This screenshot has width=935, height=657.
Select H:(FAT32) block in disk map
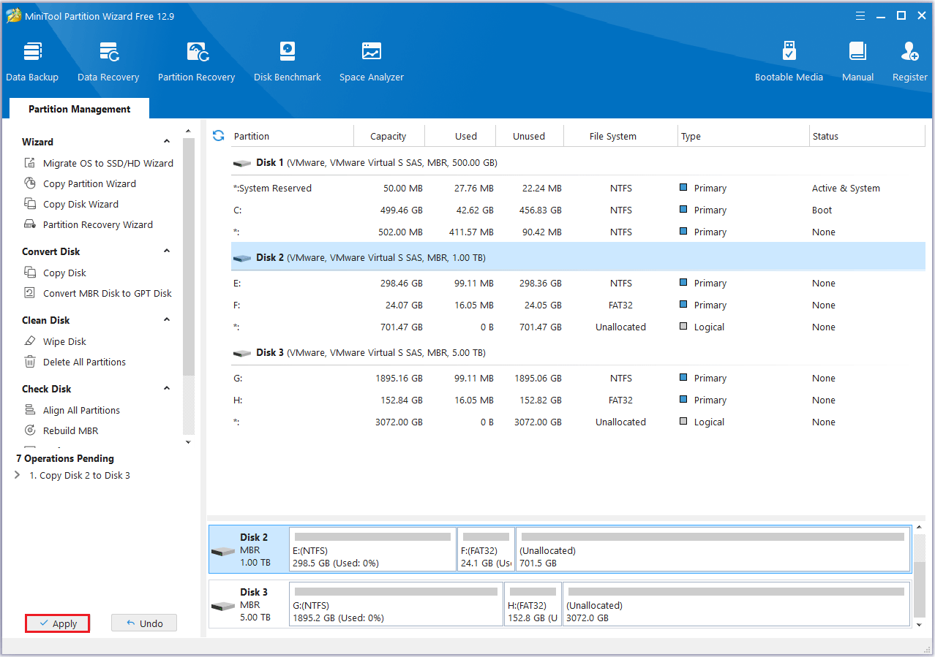pos(533,604)
